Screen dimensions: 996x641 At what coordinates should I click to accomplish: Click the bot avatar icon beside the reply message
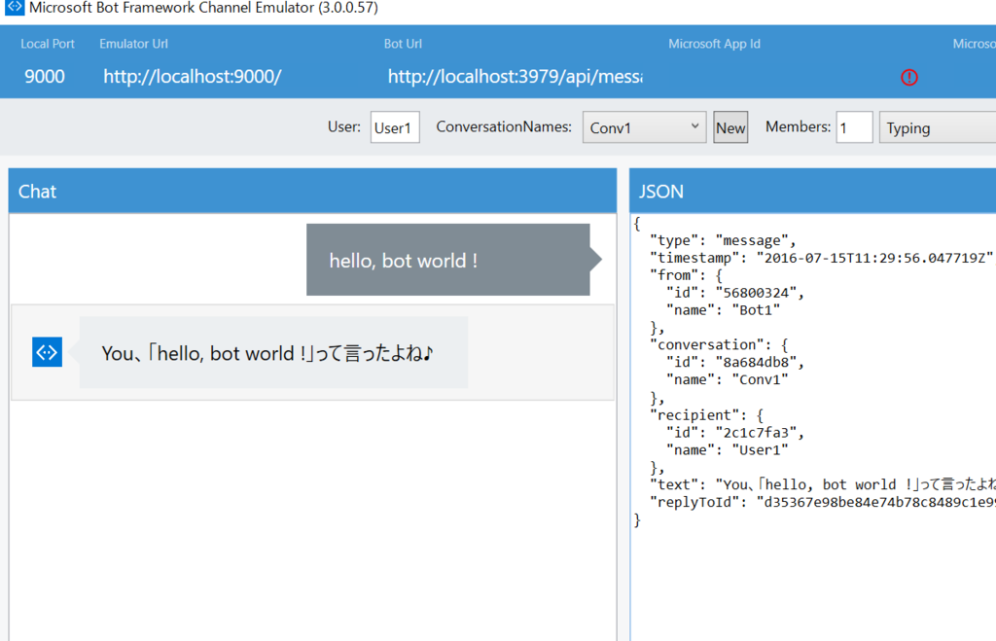(46, 351)
